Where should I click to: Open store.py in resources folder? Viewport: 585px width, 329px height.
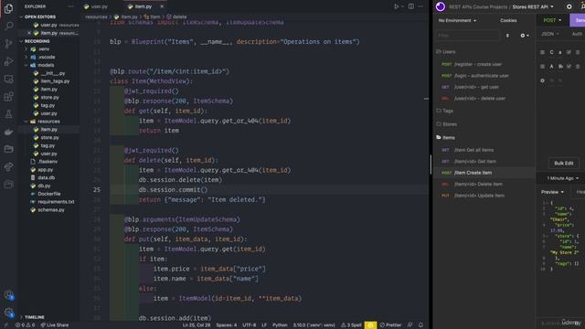pos(49,138)
